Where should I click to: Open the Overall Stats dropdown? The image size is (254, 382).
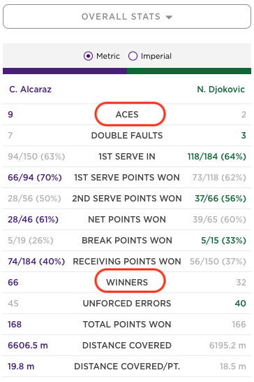pyautogui.click(x=127, y=17)
